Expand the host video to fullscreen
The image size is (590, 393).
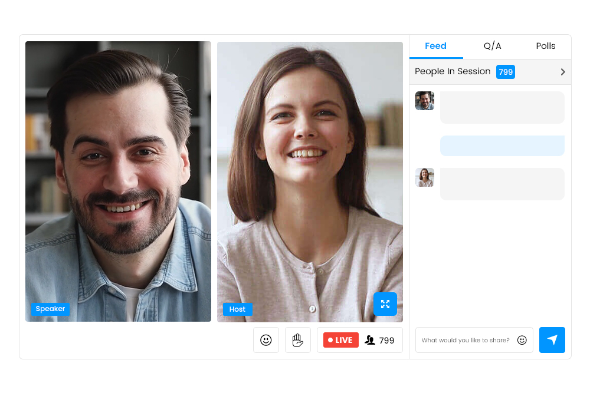pos(385,304)
